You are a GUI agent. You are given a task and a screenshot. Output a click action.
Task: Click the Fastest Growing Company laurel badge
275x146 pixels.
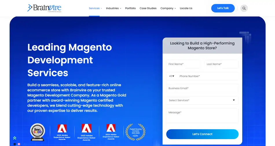(x=135, y=132)
